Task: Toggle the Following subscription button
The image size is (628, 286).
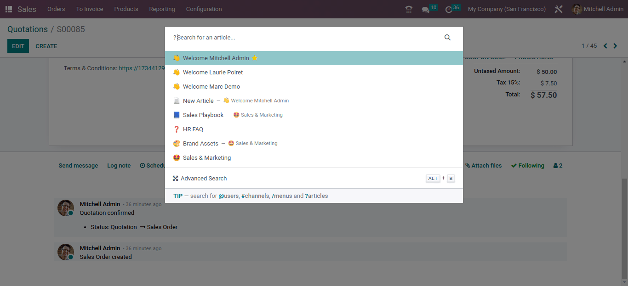Action: tap(527, 166)
